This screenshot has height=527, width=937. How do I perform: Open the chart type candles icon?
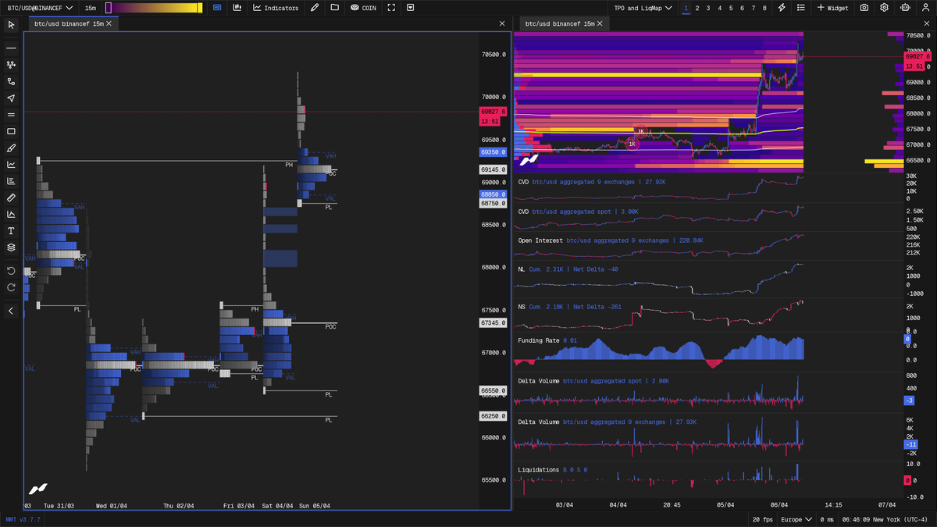(x=237, y=8)
